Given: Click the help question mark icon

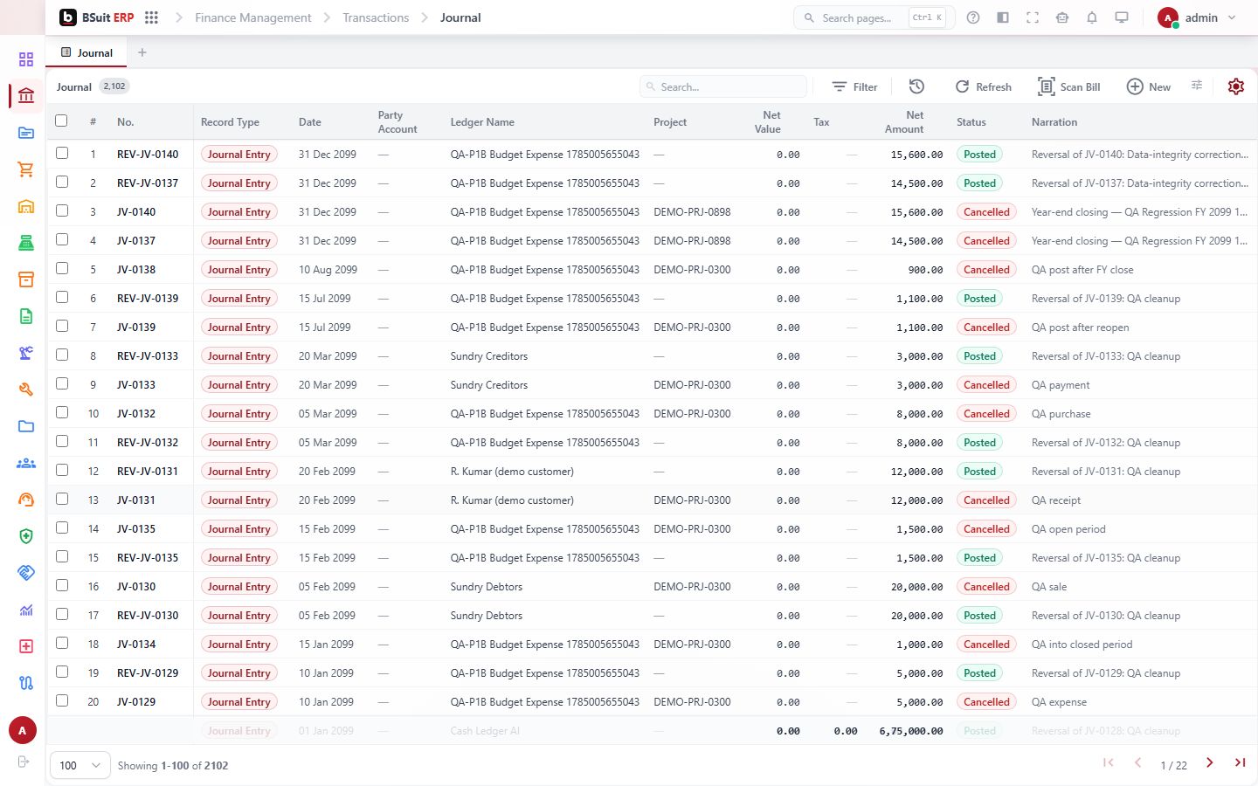Looking at the screenshot, I should (x=973, y=17).
